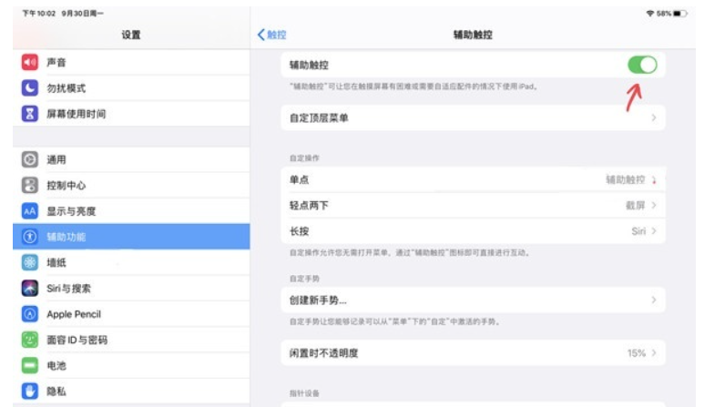Open 闲置时不透明度 setting
Viewport: 704px width, 407px height.
(x=474, y=353)
